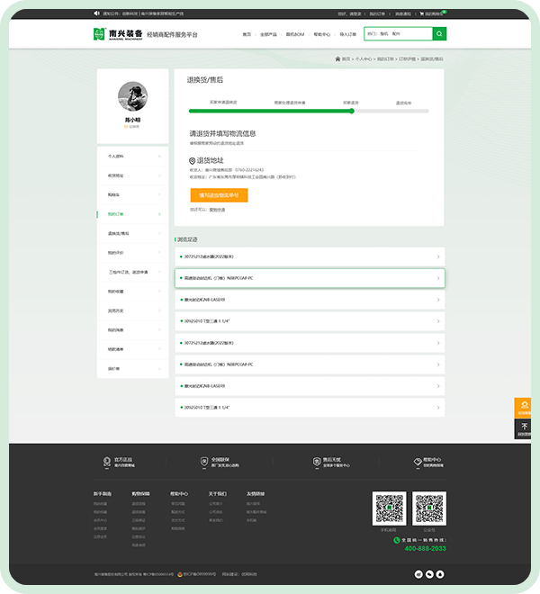Expand the 个人资料 sidebar item

pyautogui.click(x=132, y=156)
